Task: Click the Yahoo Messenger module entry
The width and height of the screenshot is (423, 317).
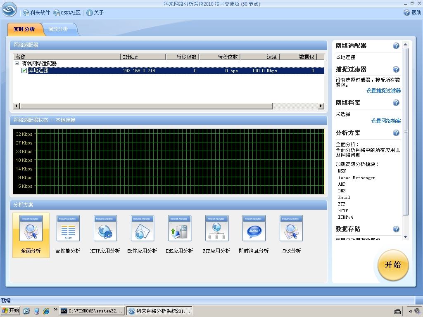Action: [356, 177]
